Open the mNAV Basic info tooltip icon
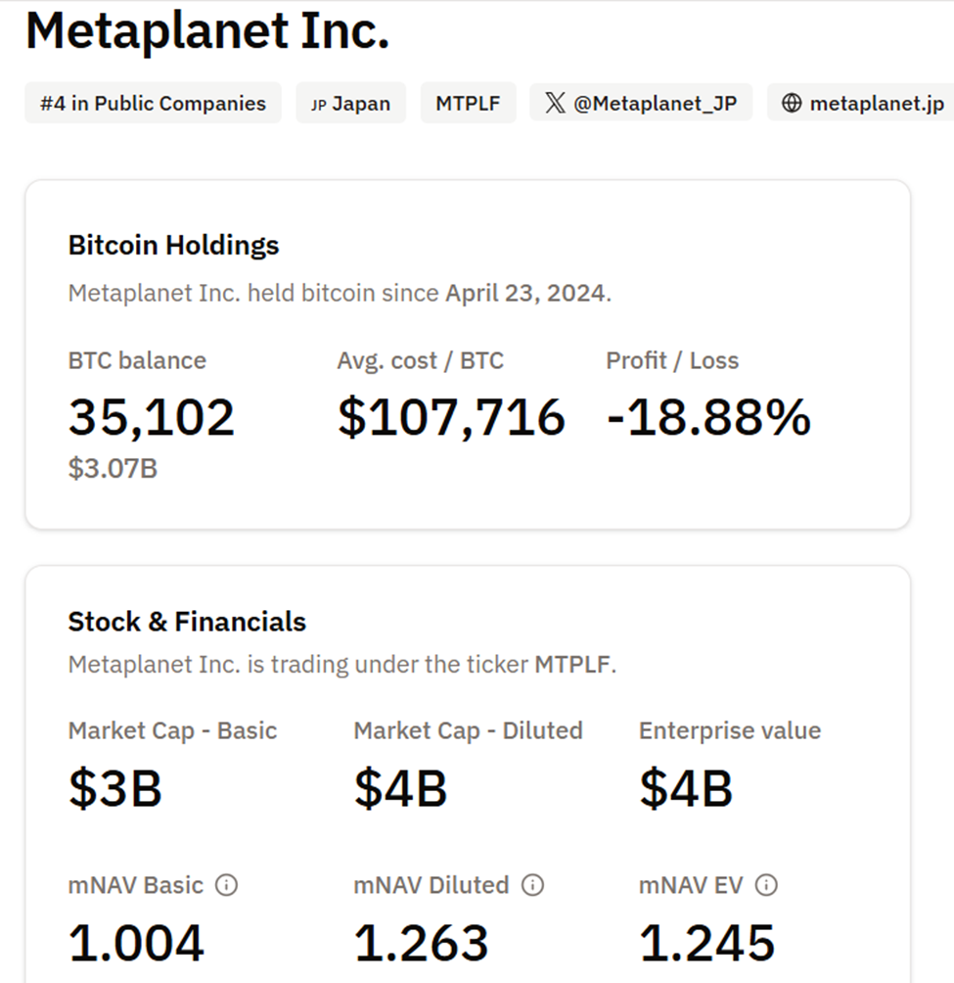The height and width of the screenshot is (983, 954). coord(226,885)
